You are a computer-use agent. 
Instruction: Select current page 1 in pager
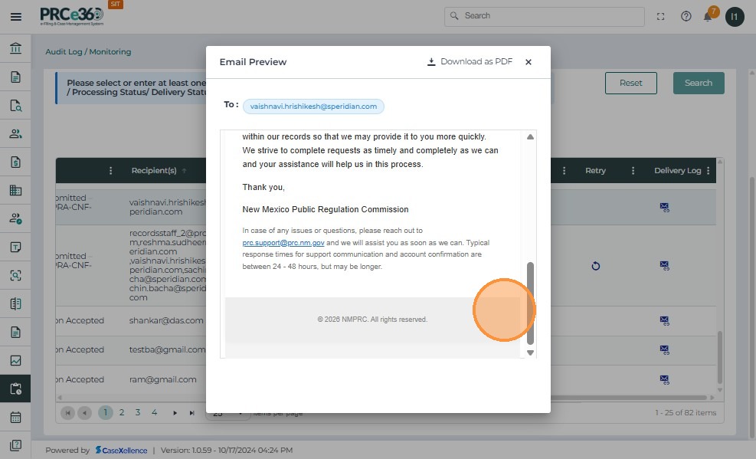tap(105, 412)
